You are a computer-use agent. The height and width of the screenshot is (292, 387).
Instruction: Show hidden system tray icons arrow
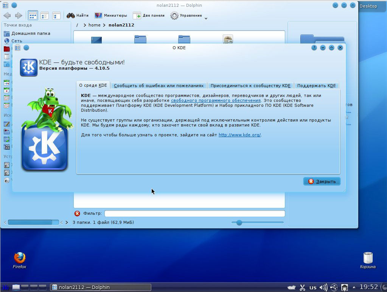[x=354, y=287]
